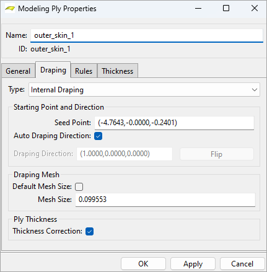
Task: Click the Modeling Ply Properties title bar icon
Action: (x=10, y=9)
